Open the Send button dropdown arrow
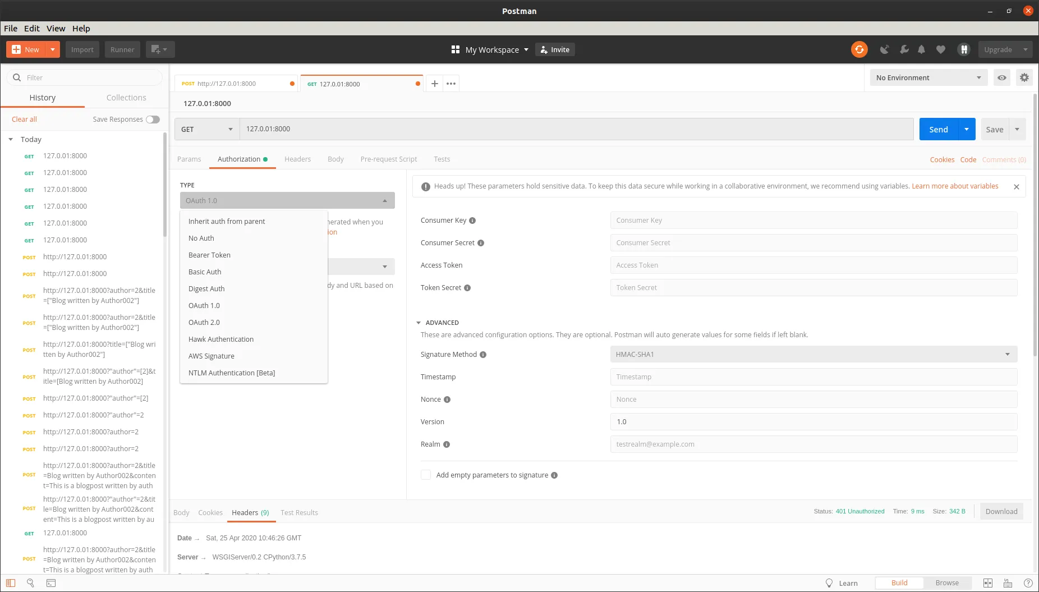Screen dimensions: 1039x592 point(967,129)
